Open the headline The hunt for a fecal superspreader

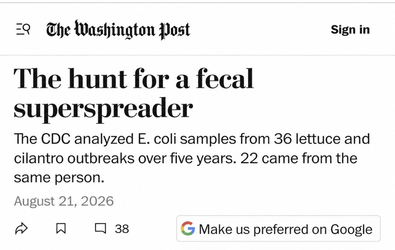click(x=134, y=94)
